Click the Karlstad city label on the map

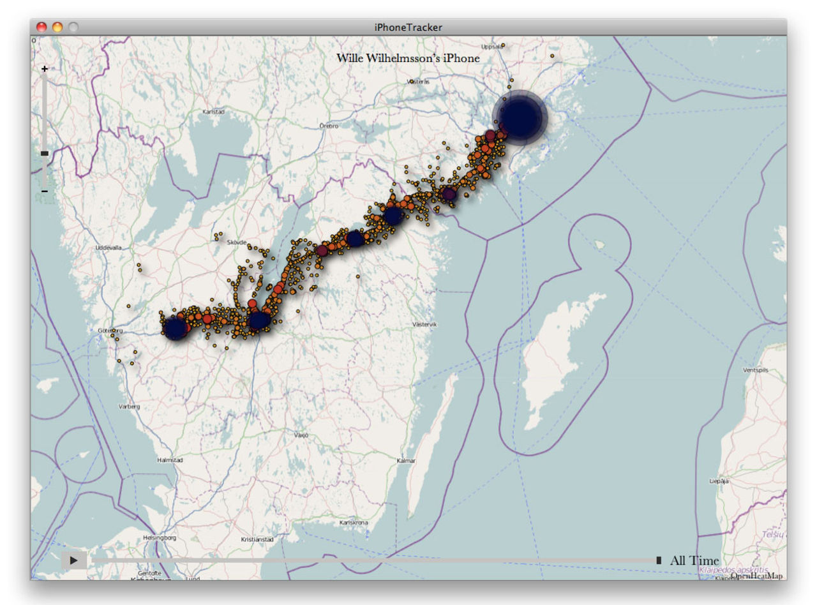tap(213, 112)
